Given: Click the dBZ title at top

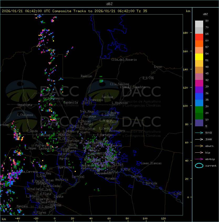Looking at the screenshot, I should 109,4.
